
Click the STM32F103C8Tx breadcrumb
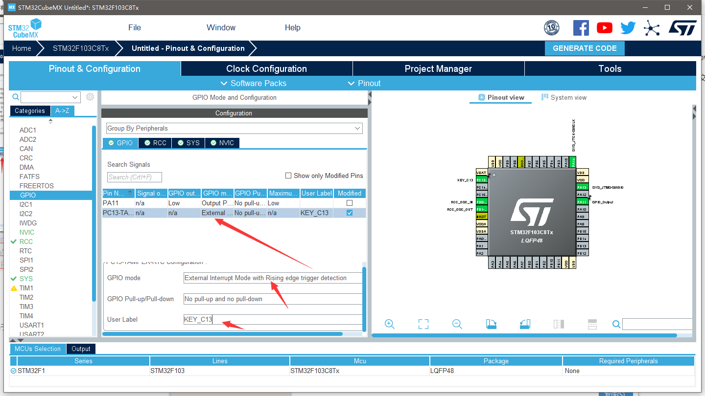click(81, 48)
